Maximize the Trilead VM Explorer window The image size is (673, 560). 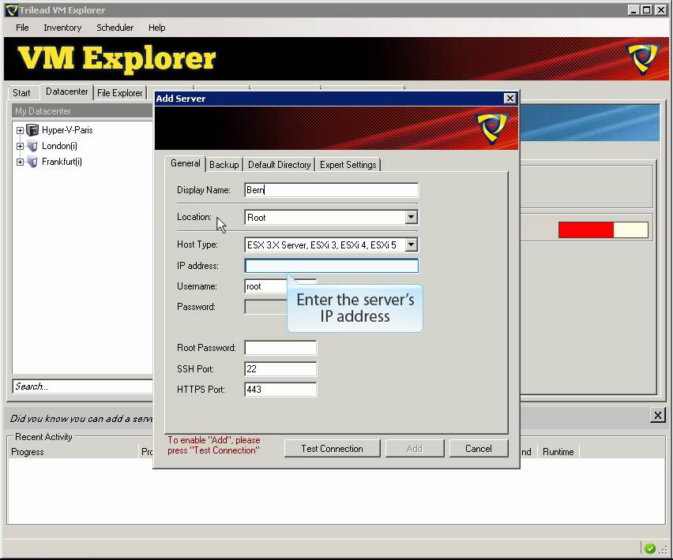click(646, 9)
